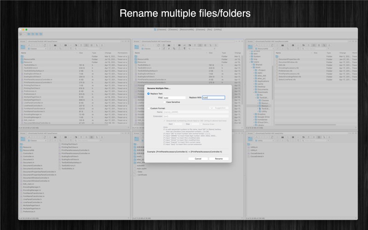Click the refresh icon in top-right pane

(x=272, y=45)
